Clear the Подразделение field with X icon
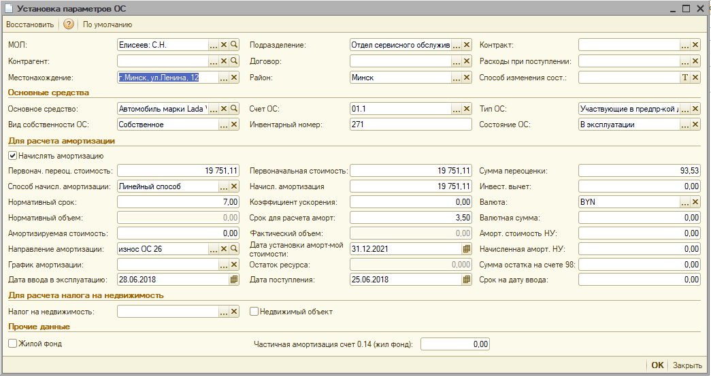 [467, 45]
